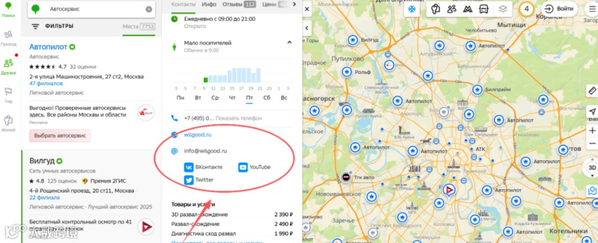Open the Гид guide section

[8, 95]
